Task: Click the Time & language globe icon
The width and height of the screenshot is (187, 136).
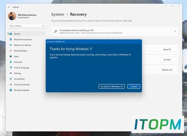Action: click(11, 67)
